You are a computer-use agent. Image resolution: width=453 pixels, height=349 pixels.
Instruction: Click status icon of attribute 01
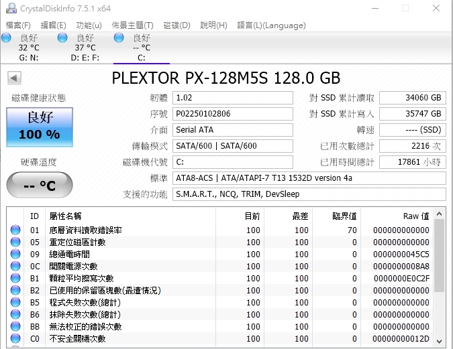click(15, 230)
